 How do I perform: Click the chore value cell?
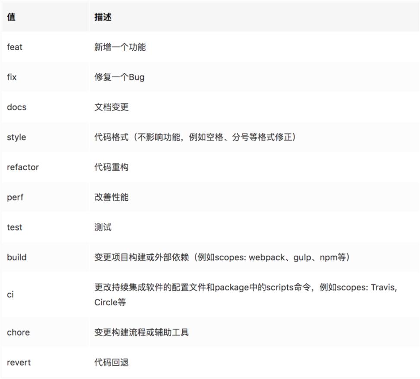coord(18,332)
